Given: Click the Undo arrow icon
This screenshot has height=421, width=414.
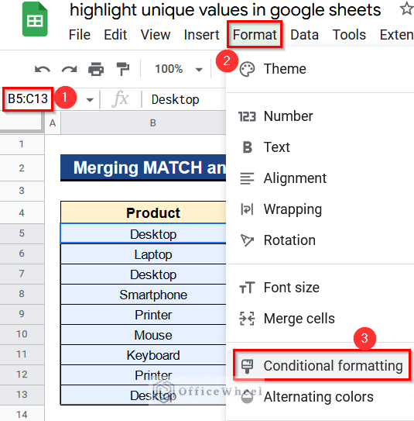Looking at the screenshot, I should [43, 69].
